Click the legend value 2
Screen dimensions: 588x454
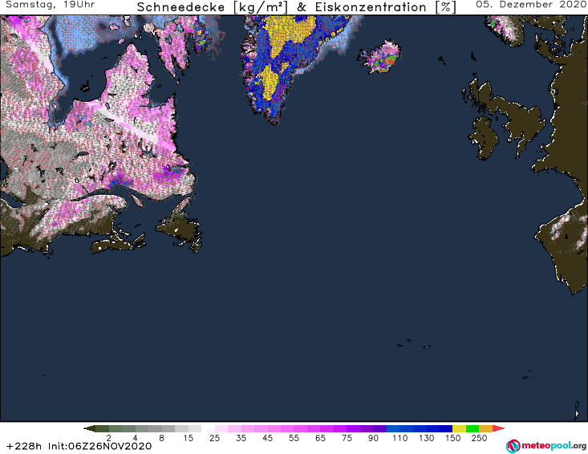pyautogui.click(x=109, y=438)
